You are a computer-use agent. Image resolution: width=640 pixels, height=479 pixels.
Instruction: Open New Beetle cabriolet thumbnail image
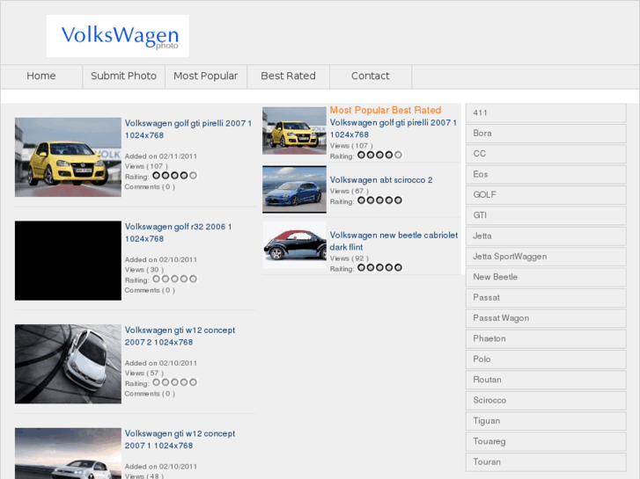pyautogui.click(x=294, y=246)
